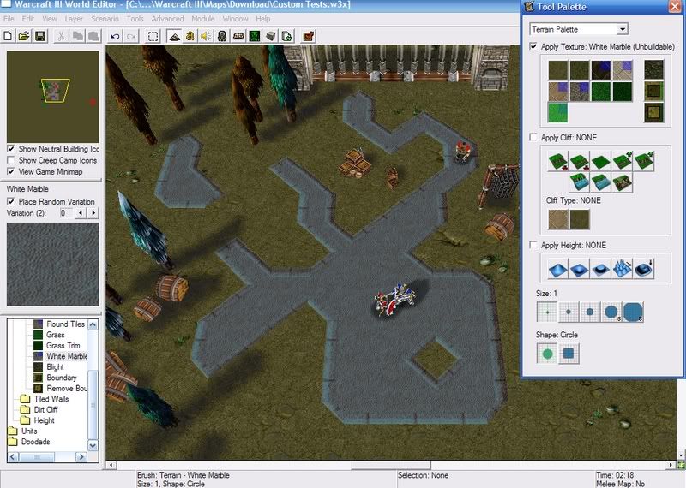Open the Module menu

[x=203, y=19]
